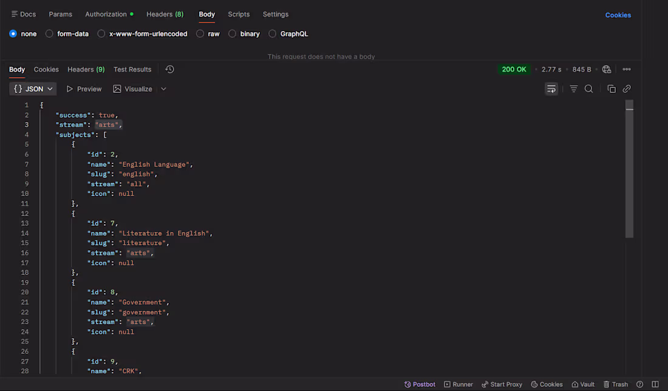This screenshot has height=391, width=668.
Task: Click the "English Language" name value
Action: click(154, 165)
